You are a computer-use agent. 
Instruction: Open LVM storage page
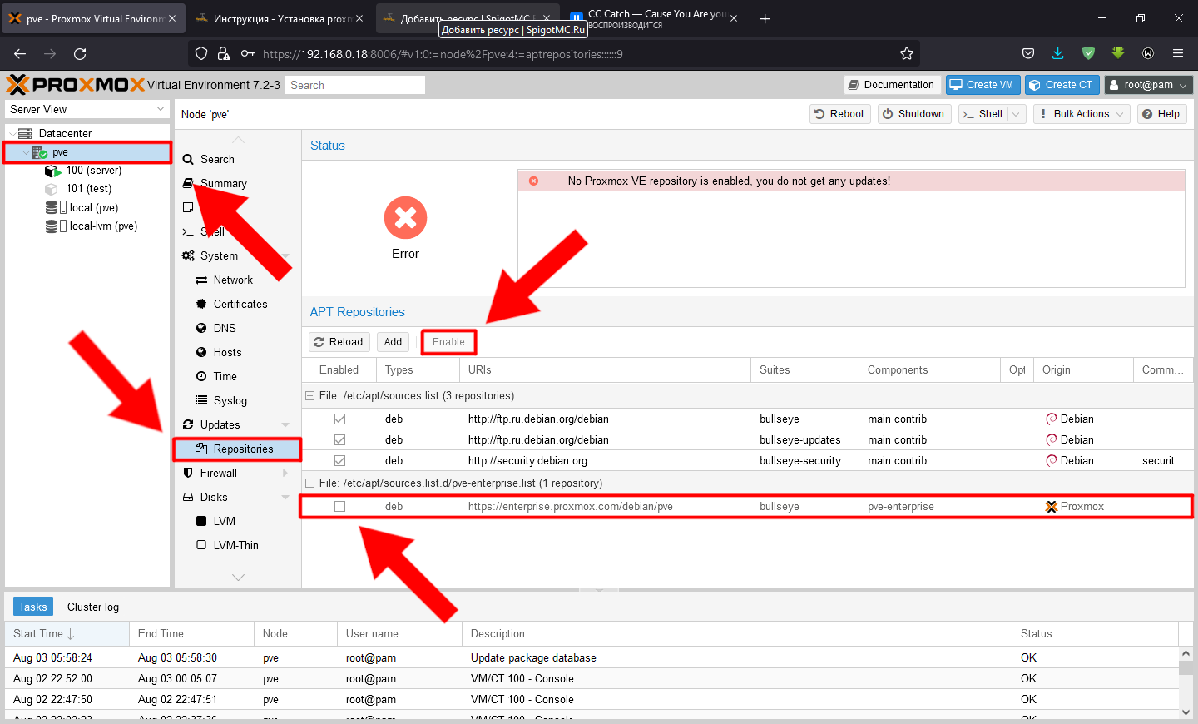[x=224, y=521]
